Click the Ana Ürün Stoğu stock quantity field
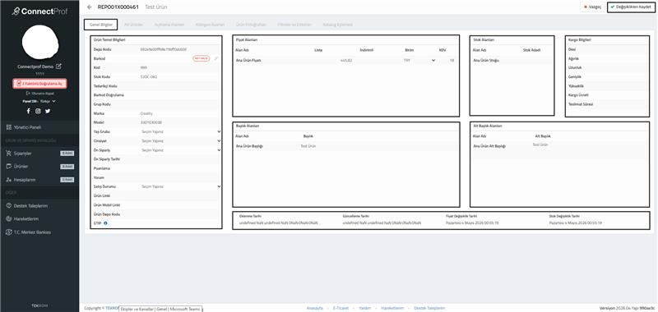This screenshot has width=658, height=312. [x=537, y=60]
